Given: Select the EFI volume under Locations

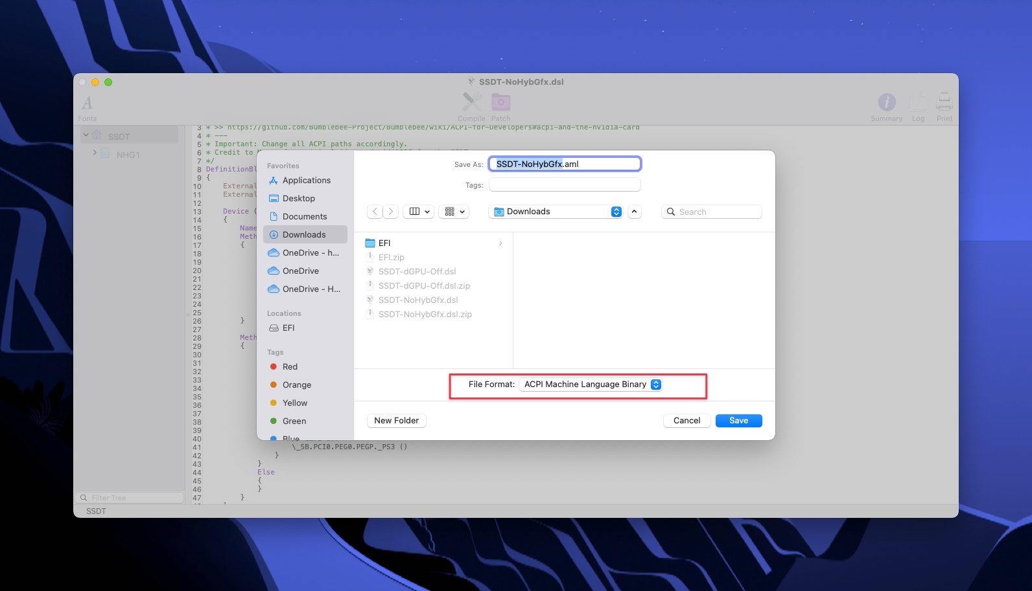Looking at the screenshot, I should tap(305, 328).
